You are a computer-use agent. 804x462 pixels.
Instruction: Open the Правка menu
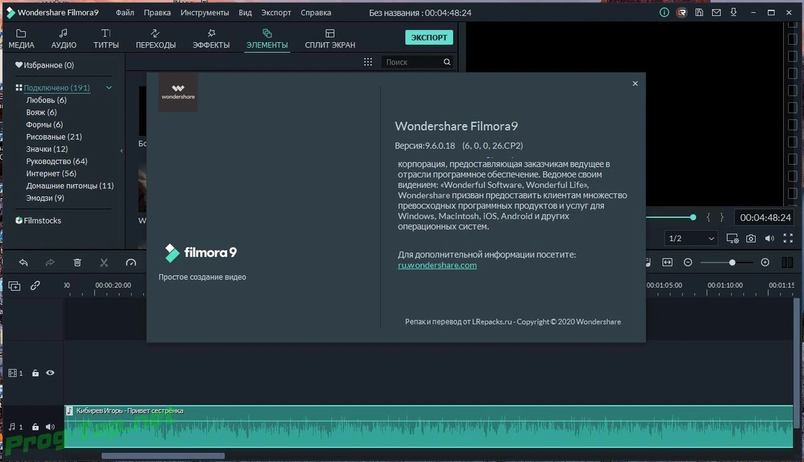click(157, 12)
